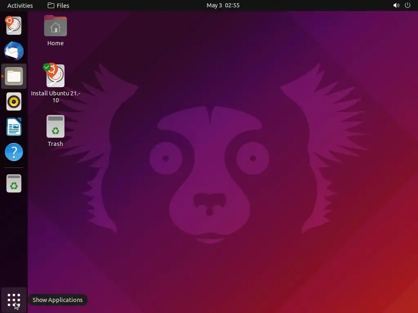
Task: Launch Thunderbird Mail from the dock
Action: pyautogui.click(x=14, y=51)
